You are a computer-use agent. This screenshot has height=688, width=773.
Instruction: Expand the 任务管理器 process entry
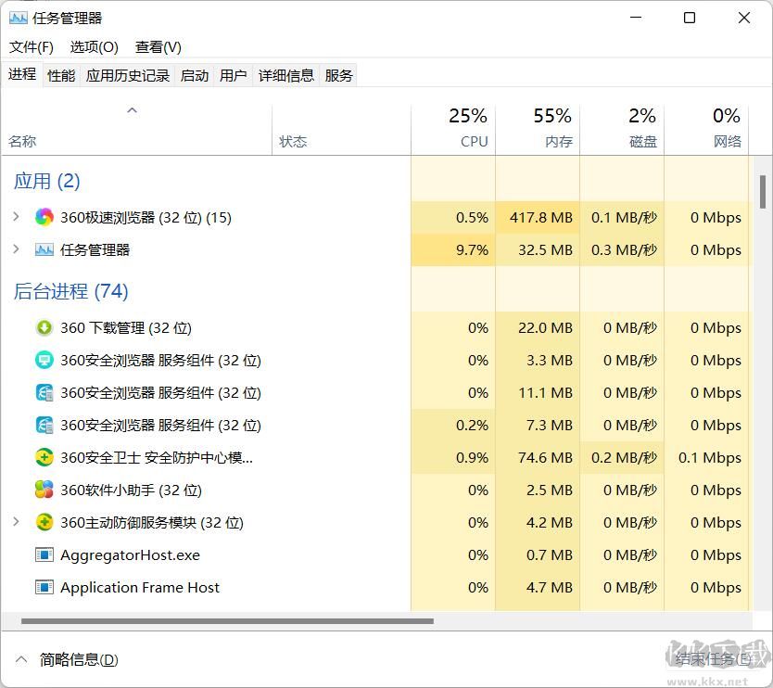pyautogui.click(x=16, y=249)
